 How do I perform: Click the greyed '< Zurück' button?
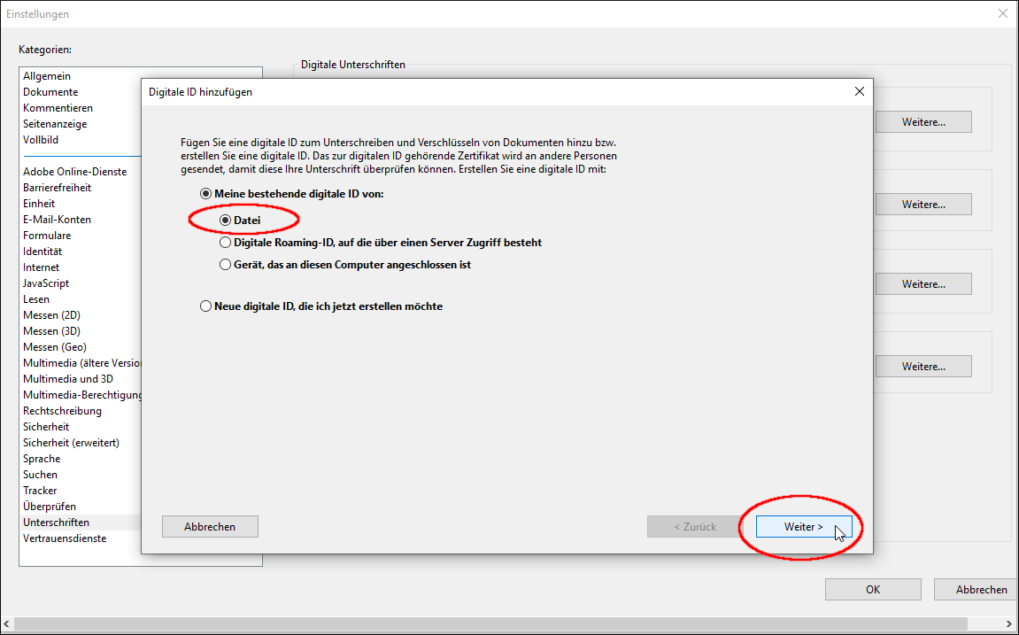pos(695,526)
